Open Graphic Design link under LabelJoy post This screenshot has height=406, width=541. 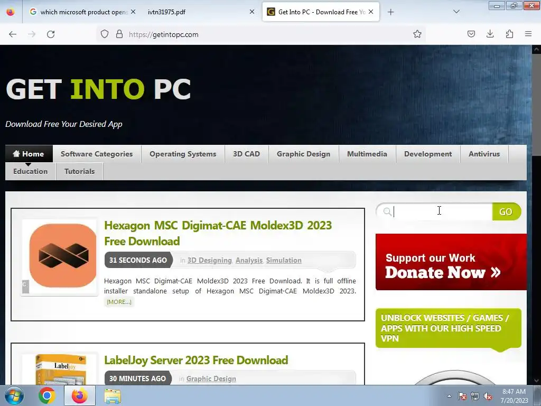[211, 379]
